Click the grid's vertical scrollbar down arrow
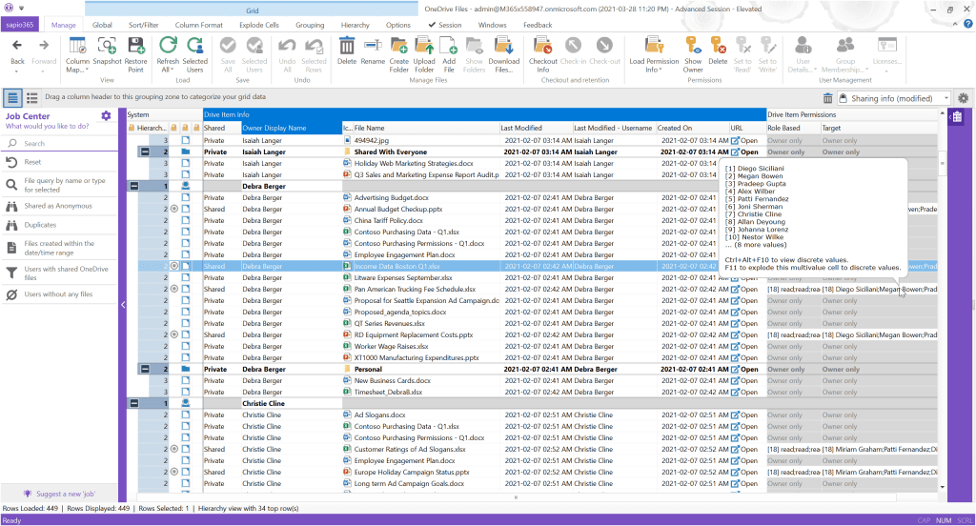The width and height of the screenshot is (976, 526). 942,487
